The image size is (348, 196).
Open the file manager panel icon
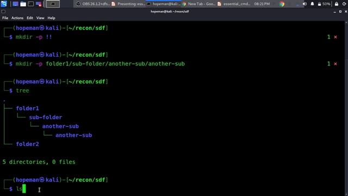click(23, 4)
